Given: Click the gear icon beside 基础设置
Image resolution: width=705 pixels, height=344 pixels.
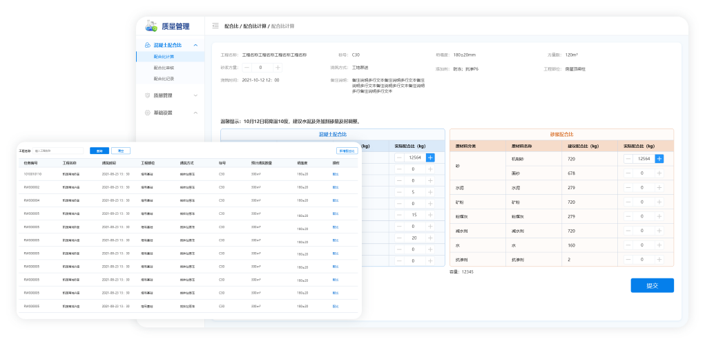Looking at the screenshot, I should pyautogui.click(x=147, y=113).
